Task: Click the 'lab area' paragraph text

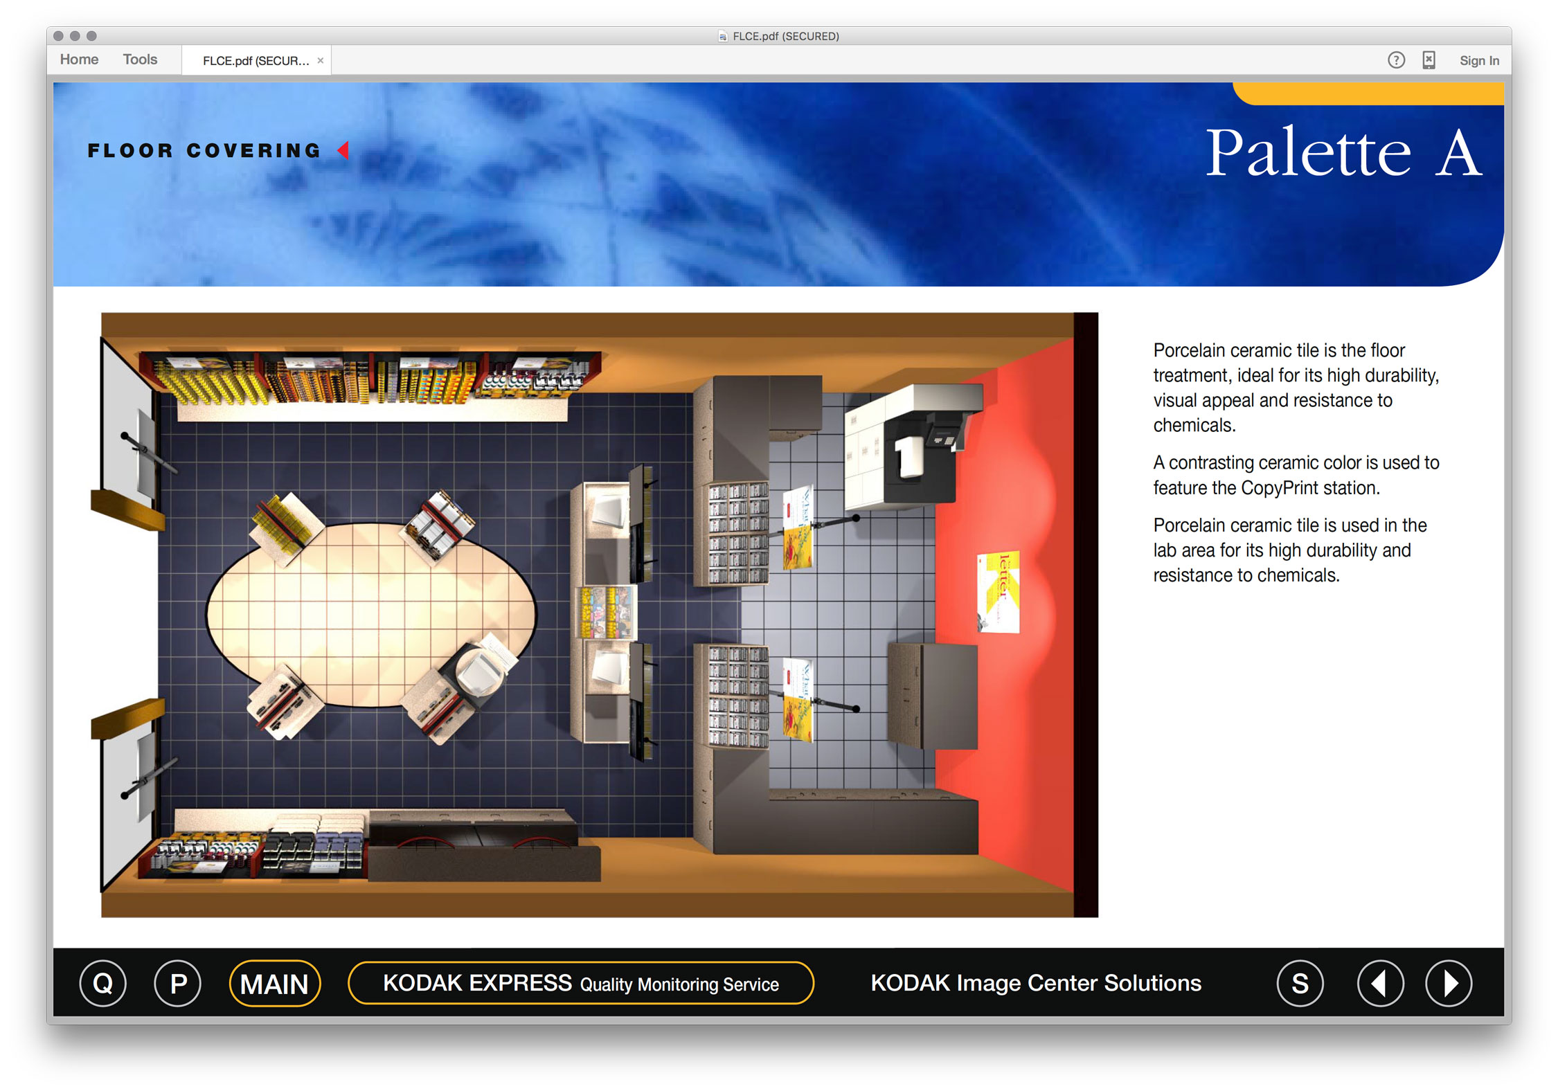Action: tap(1289, 550)
